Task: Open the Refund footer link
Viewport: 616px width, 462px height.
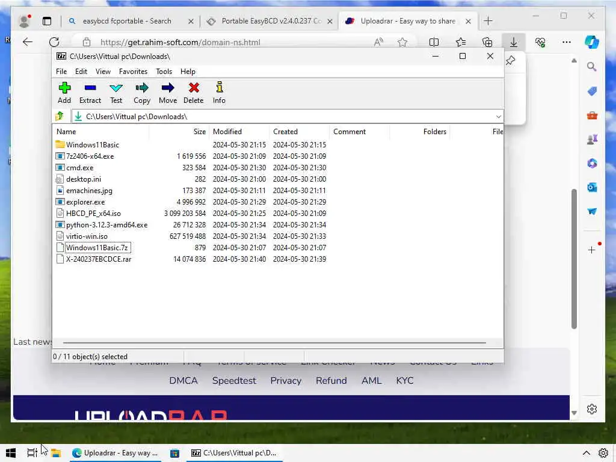Action: point(331,381)
